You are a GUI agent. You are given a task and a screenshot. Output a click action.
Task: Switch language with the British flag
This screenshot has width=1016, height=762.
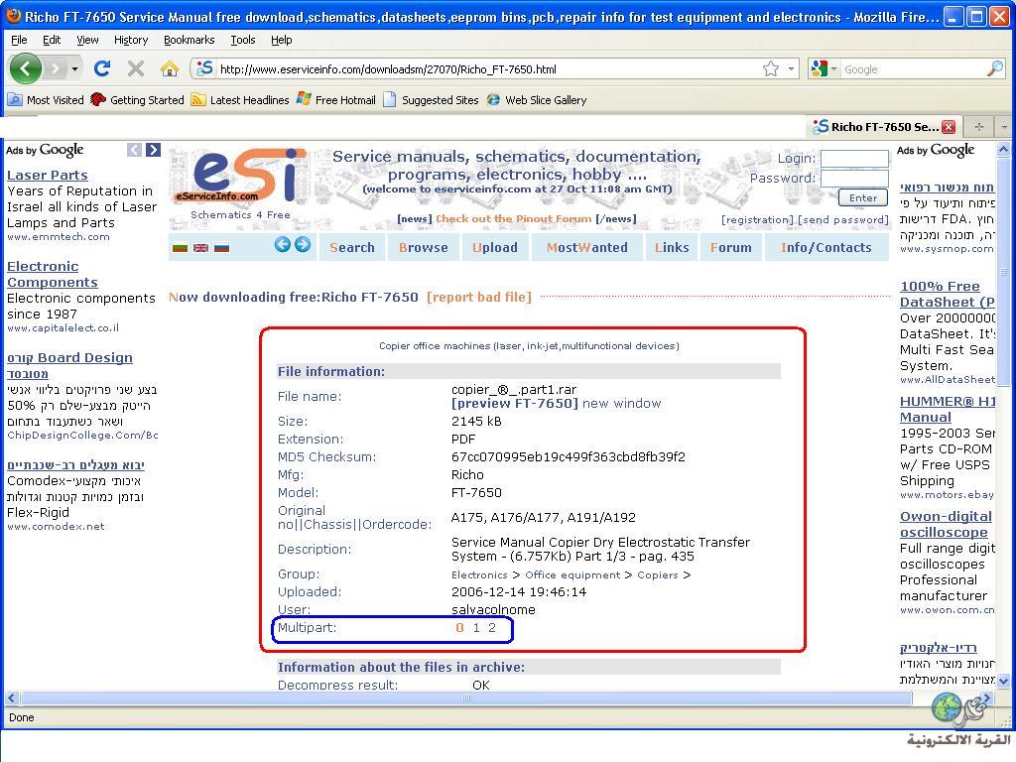(200, 247)
